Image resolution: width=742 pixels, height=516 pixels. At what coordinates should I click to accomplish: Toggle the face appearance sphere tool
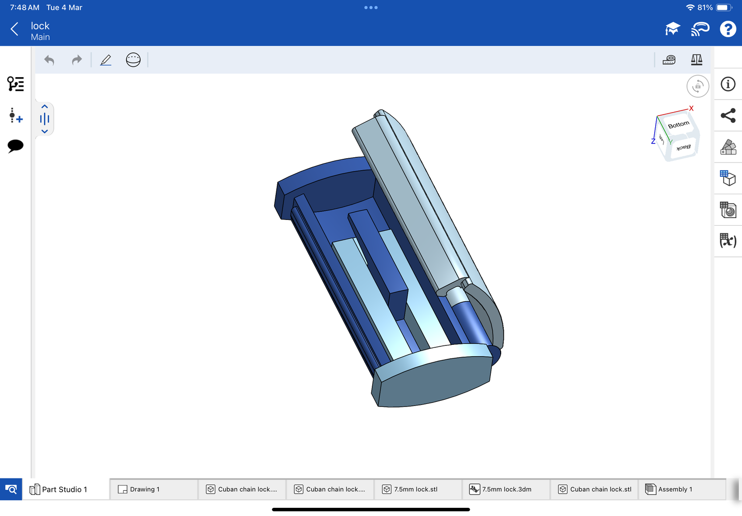click(x=133, y=60)
